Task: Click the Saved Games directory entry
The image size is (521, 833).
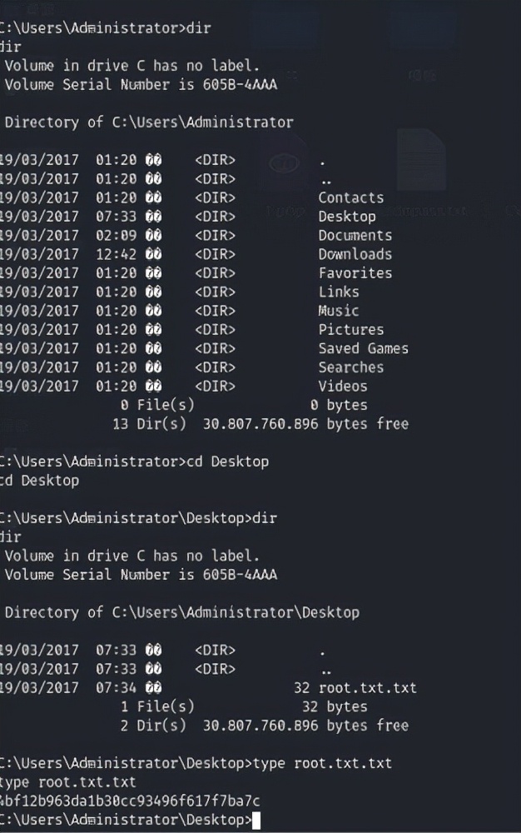Action: [363, 348]
